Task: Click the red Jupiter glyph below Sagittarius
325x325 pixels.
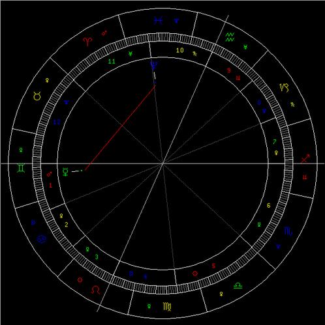Action: 305,177
